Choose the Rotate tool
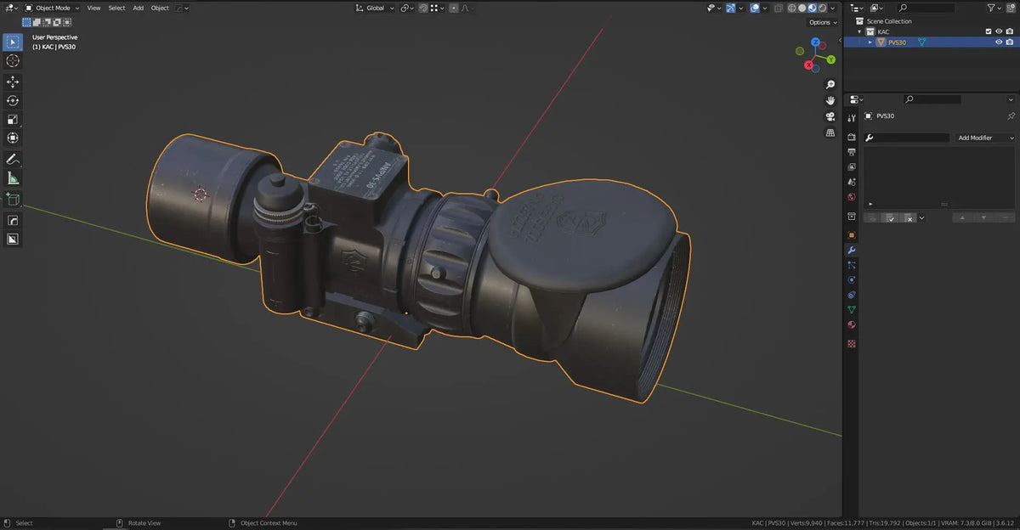 click(x=13, y=100)
